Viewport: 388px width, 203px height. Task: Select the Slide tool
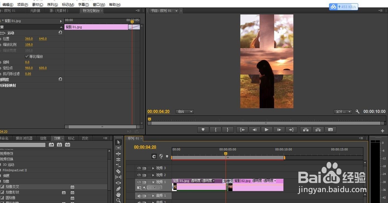pyautogui.click(x=118, y=183)
